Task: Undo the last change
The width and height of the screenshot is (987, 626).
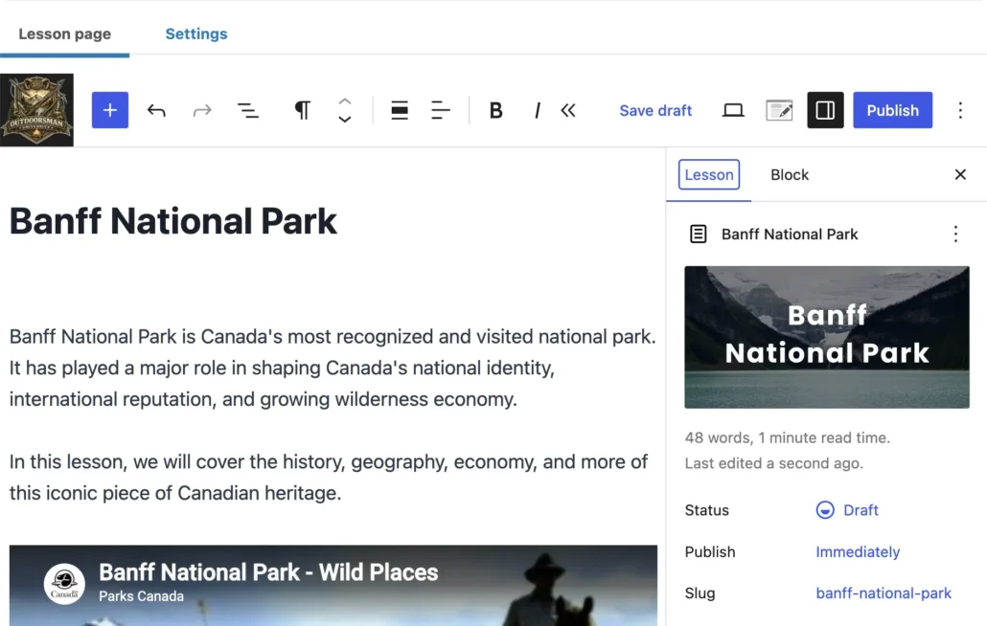Action: pyautogui.click(x=156, y=111)
